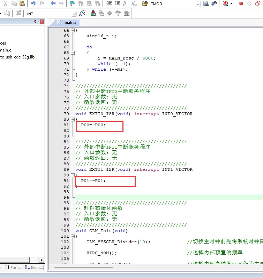Image resolution: width=263 pixels, height=278 pixels.
Task: Pin the project panel
Action: 35,22
